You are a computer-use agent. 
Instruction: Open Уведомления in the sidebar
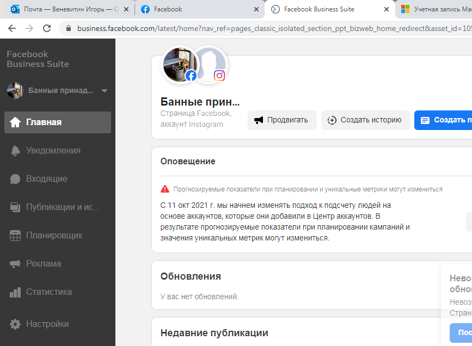click(58, 151)
